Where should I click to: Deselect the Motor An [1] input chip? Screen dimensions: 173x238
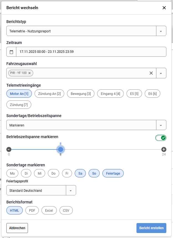coord(19,94)
